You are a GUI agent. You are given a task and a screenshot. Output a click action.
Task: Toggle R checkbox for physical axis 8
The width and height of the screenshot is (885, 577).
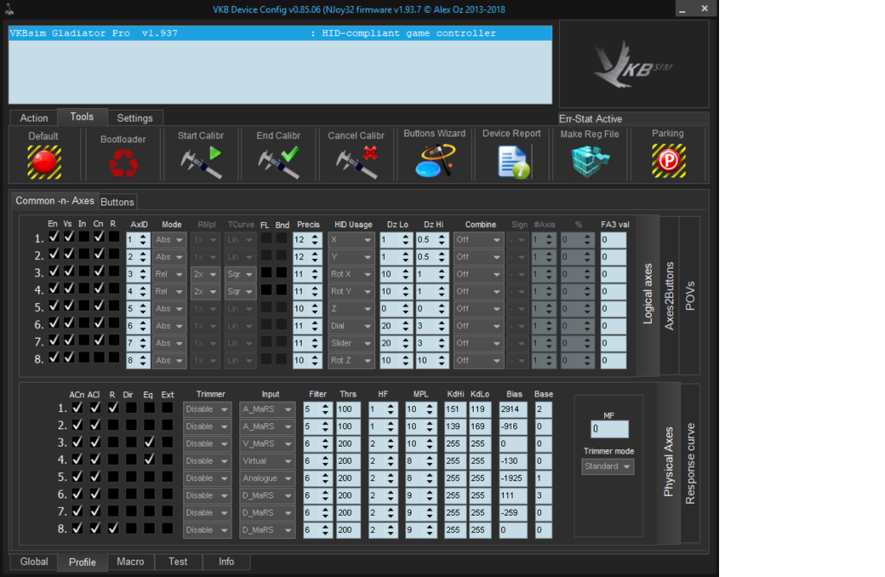click(x=113, y=529)
